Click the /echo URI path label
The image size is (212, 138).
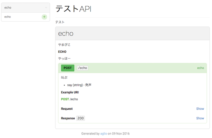(x=82, y=68)
